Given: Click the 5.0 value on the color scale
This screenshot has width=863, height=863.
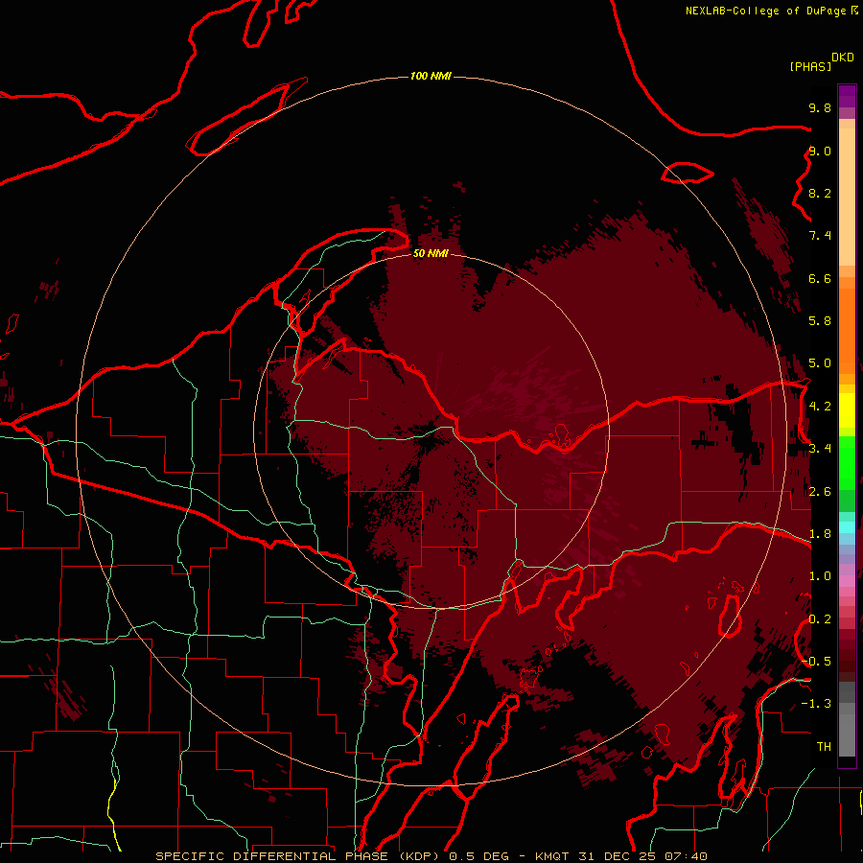Looking at the screenshot, I should [x=820, y=363].
